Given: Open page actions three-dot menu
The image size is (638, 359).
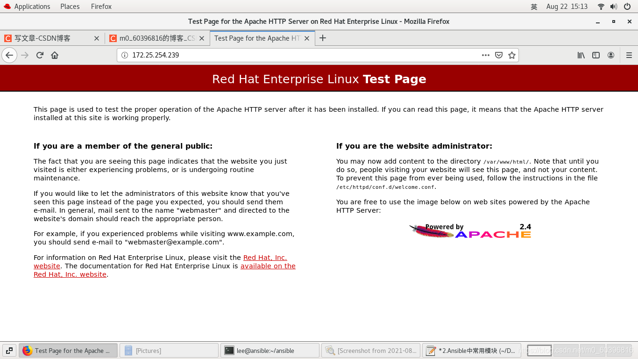Looking at the screenshot, I should 486,55.
